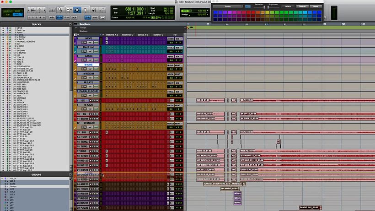Open Sub counter format dropdown
The width and height of the screenshot is (375, 211).
(x=145, y=13)
